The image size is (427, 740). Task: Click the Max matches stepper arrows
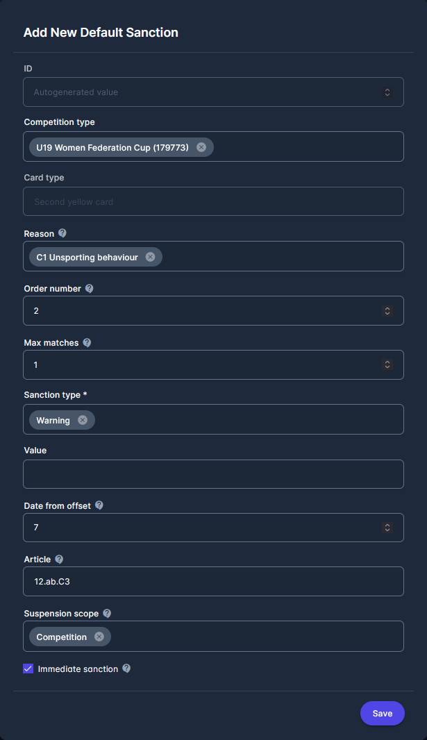click(x=387, y=364)
